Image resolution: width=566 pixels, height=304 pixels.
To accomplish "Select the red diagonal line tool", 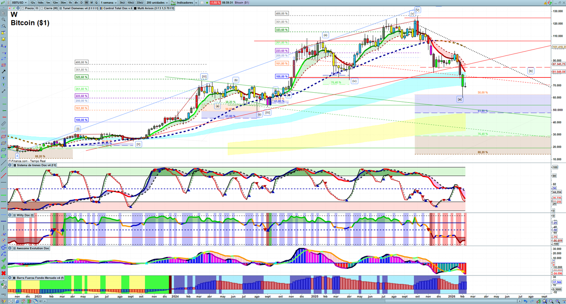I will point(4,176).
